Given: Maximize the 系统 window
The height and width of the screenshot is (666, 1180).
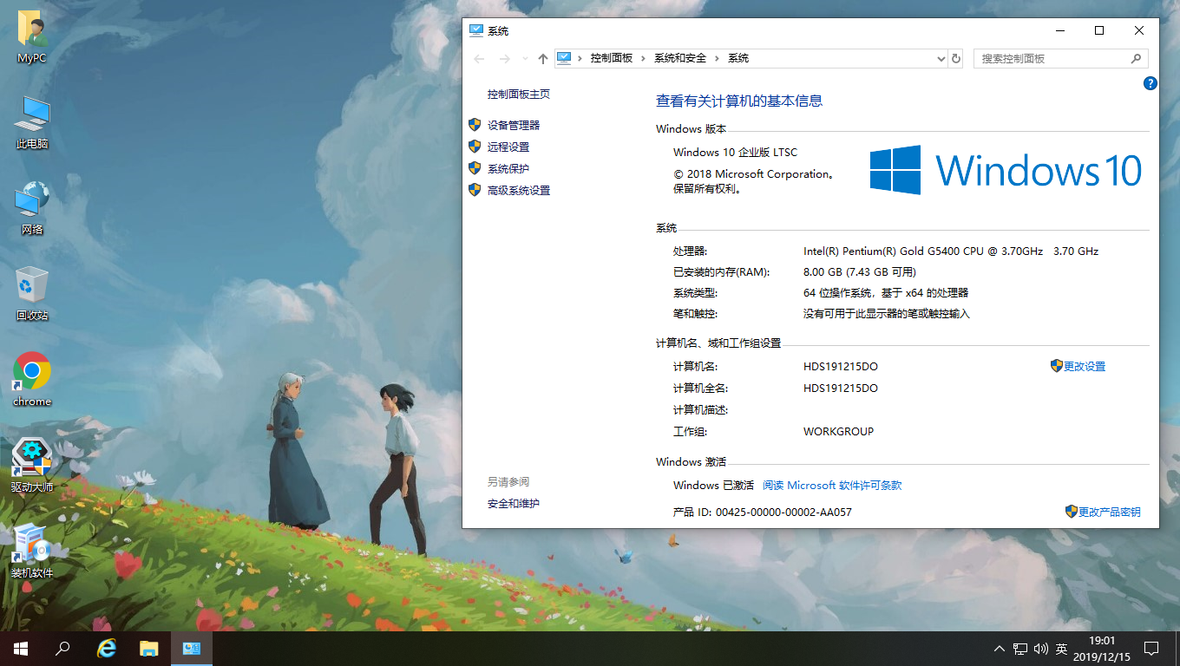Looking at the screenshot, I should tap(1099, 30).
